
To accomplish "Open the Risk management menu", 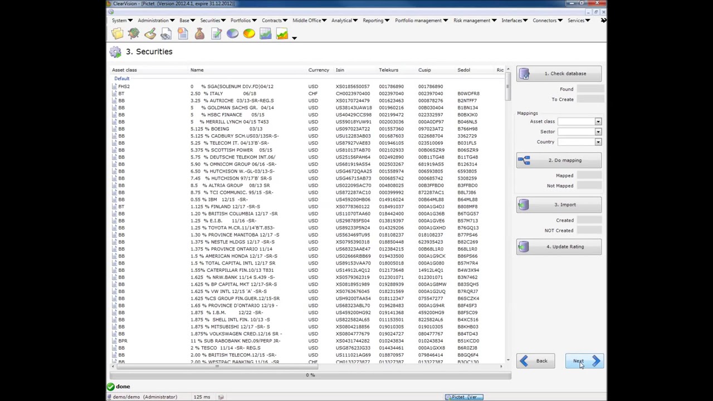I will point(475,21).
